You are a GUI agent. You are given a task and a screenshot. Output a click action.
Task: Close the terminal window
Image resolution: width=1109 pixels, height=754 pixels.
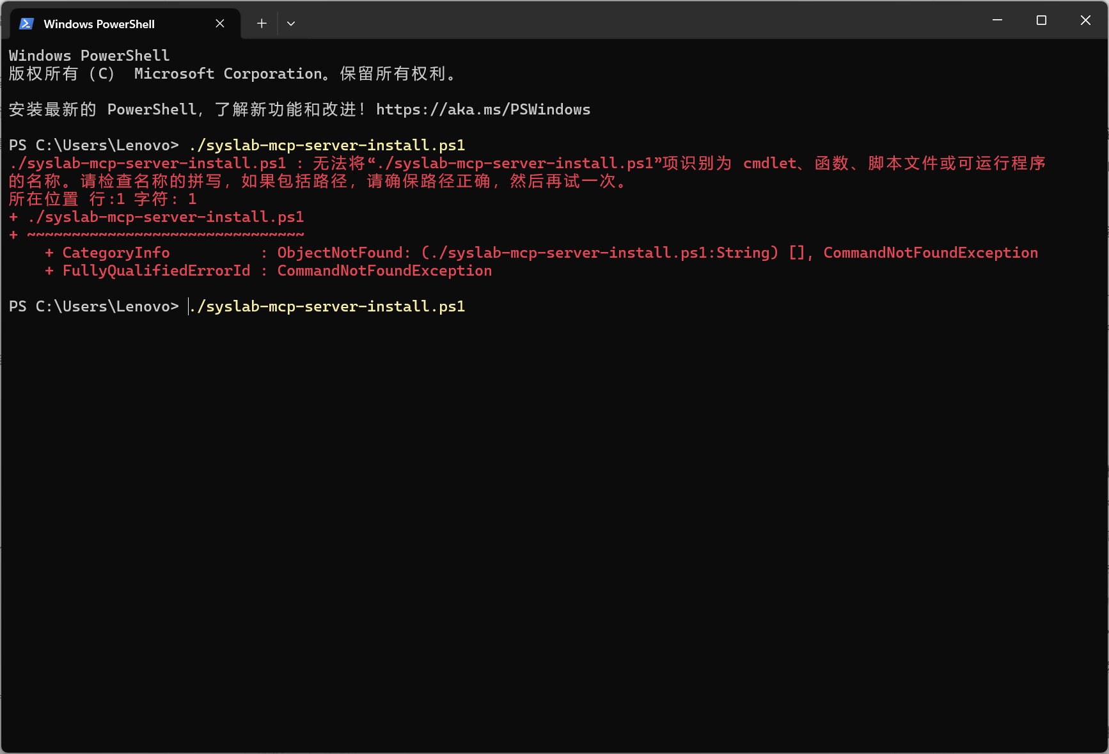[x=1085, y=20]
